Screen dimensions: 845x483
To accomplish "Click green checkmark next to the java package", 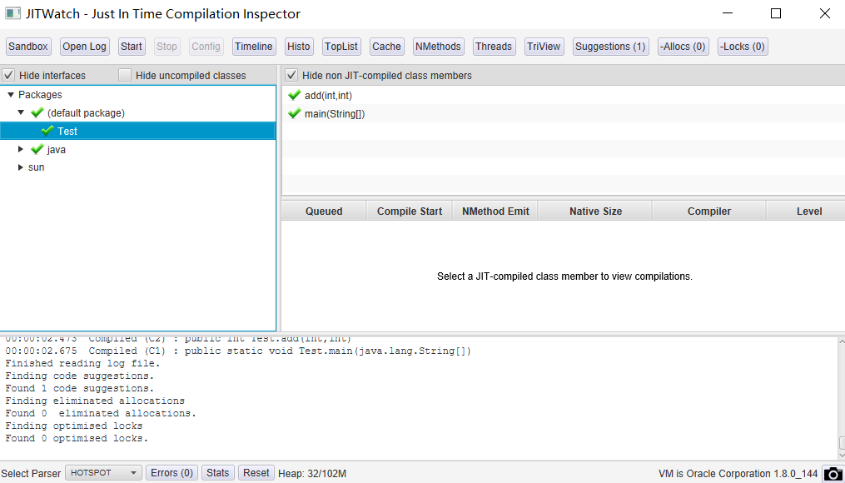I will [x=37, y=149].
